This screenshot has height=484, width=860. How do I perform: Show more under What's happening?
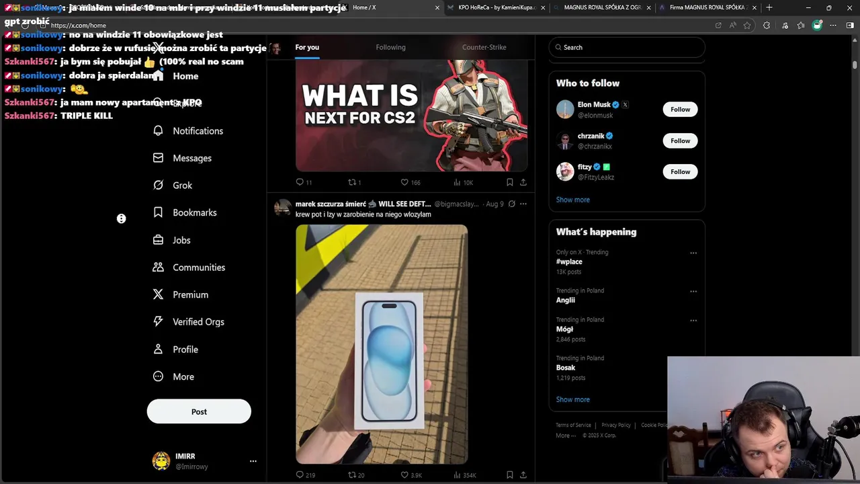572,399
